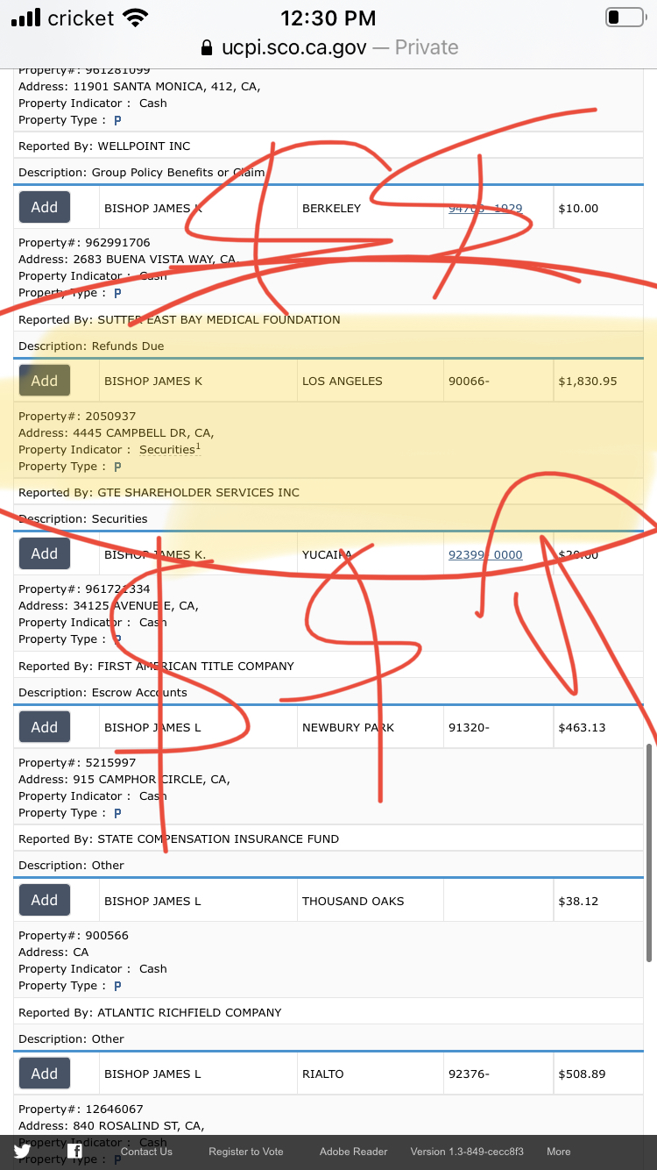
Task: Tap the 12:30 PM clock
Action: (x=328, y=18)
